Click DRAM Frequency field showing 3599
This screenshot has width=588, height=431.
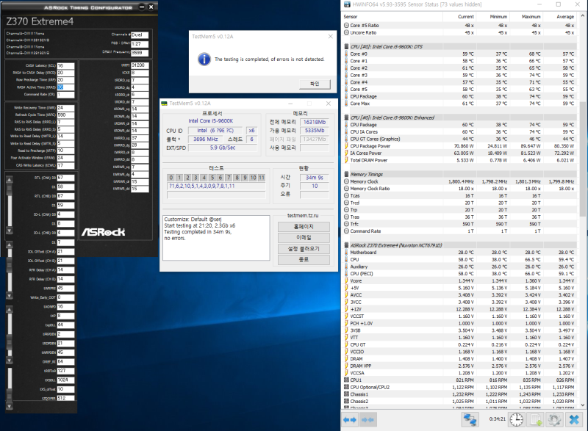click(140, 53)
